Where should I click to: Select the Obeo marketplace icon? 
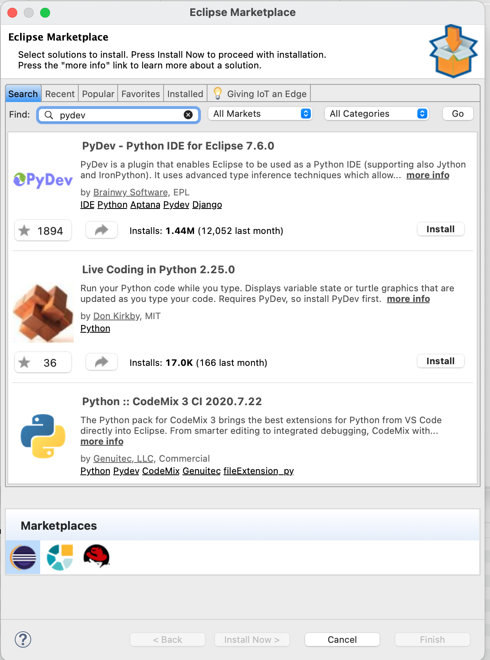pos(60,557)
